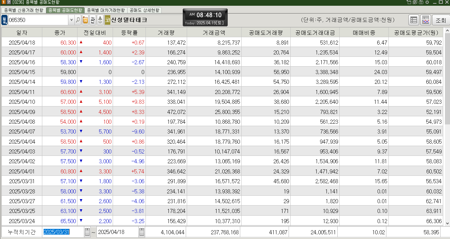
Task: Select the 2025/04/18 date cell
Action: click(22, 43)
